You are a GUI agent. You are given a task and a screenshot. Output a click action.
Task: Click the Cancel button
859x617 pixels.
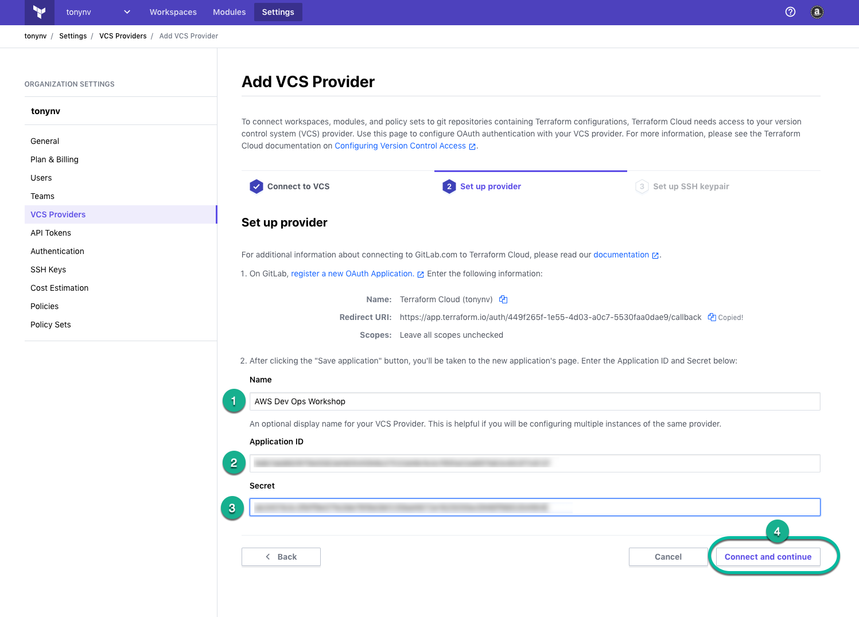pyautogui.click(x=668, y=557)
